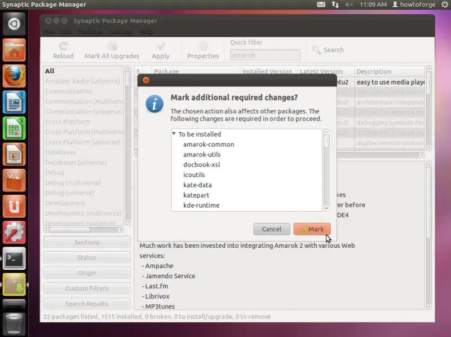Image resolution: width=451 pixels, height=337 pixels.
Task: Open System Settings wrench-gear icon
Action: [14, 233]
